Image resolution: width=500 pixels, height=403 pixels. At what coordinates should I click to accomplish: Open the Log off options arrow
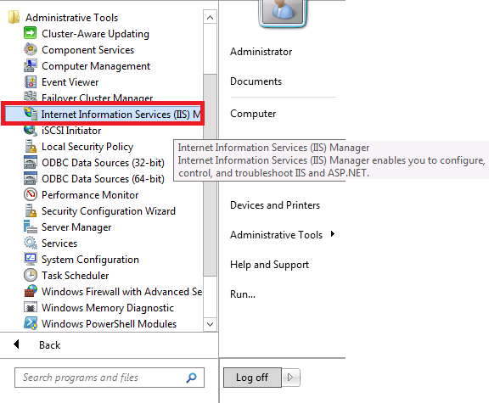(x=290, y=378)
